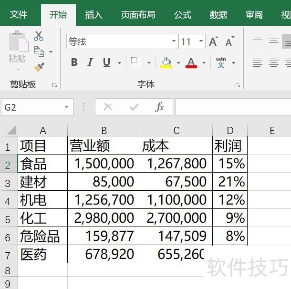Toggle Underline formatting

tap(106, 62)
